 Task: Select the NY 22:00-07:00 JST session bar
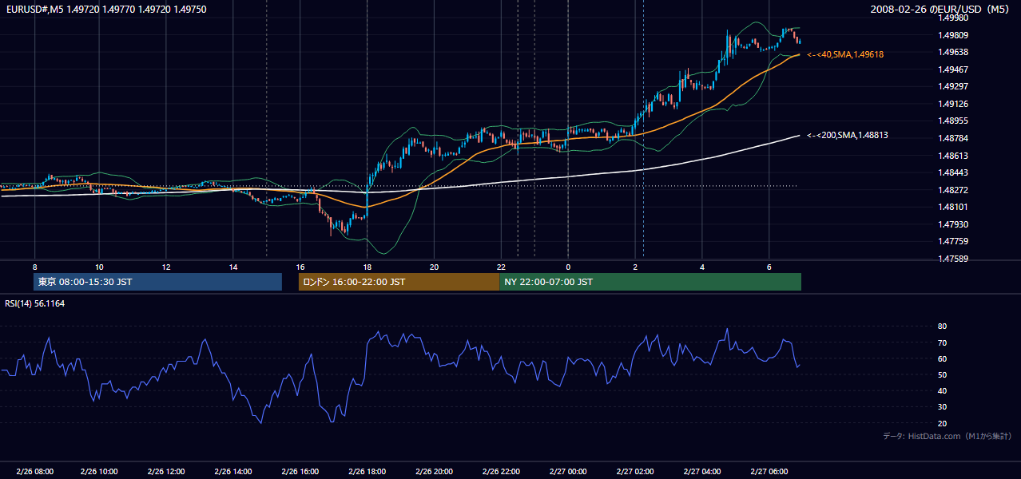(x=650, y=282)
